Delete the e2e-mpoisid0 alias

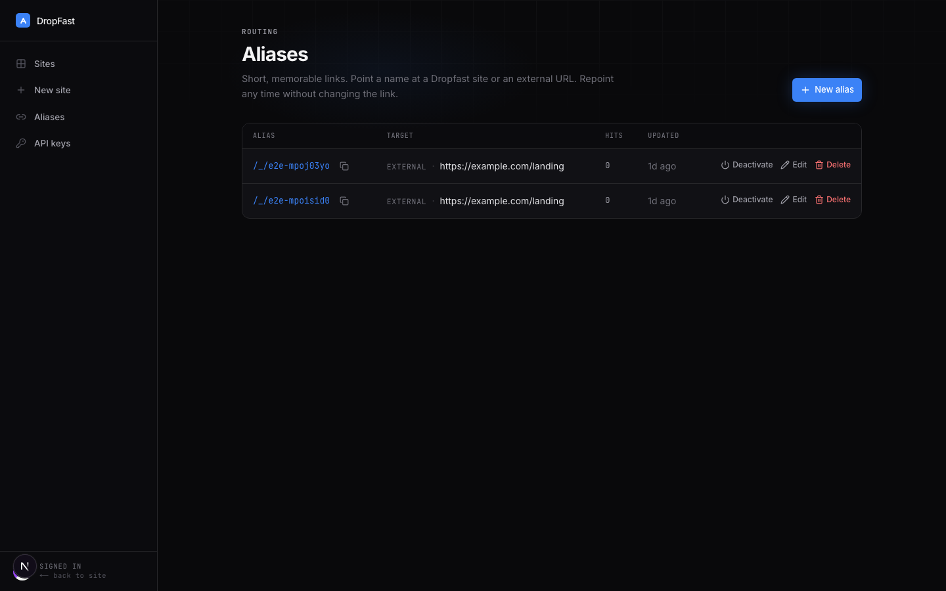pos(833,200)
